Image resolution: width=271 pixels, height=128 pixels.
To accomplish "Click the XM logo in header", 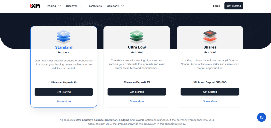I will pyautogui.click(x=35, y=6).
